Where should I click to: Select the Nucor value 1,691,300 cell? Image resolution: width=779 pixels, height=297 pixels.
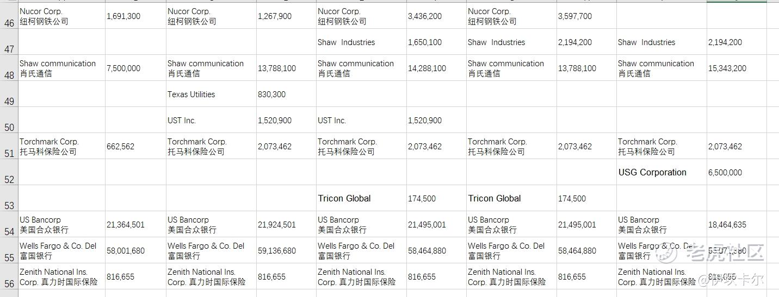tap(135, 16)
